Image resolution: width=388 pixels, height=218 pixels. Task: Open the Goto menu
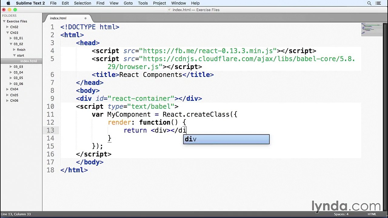coord(128,3)
